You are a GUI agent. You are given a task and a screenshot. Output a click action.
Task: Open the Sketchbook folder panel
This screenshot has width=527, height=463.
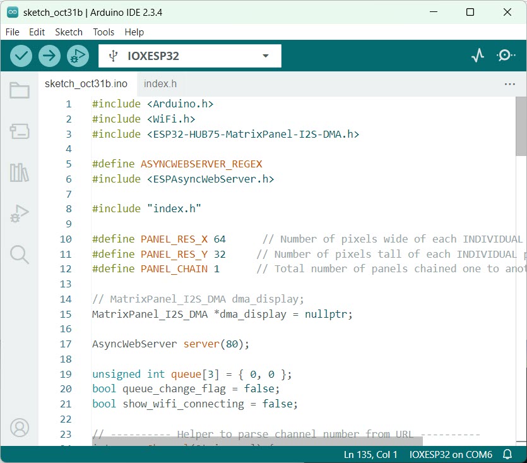click(x=20, y=91)
